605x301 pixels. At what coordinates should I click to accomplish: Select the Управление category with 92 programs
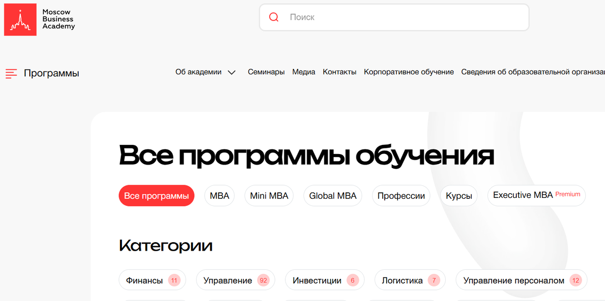click(235, 280)
